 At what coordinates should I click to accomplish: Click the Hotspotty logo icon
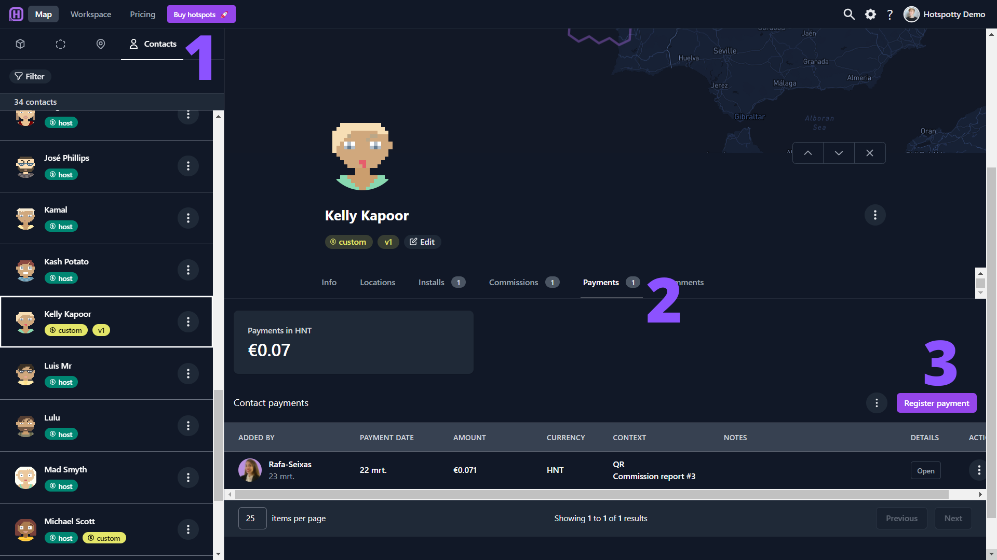[x=16, y=14]
